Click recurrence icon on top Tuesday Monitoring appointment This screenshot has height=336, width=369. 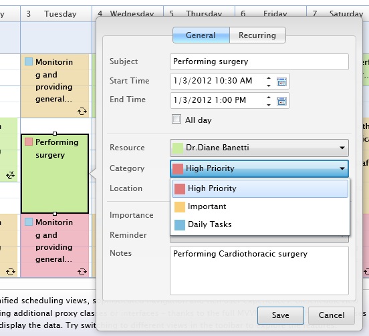82,111
